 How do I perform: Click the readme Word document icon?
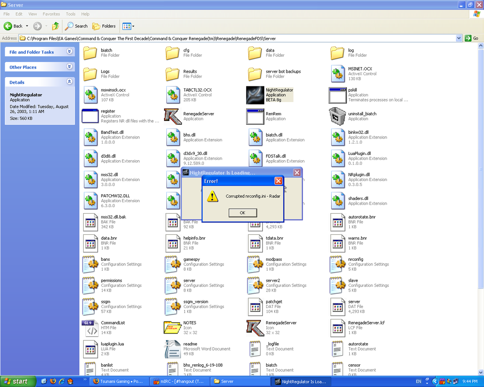(173, 349)
